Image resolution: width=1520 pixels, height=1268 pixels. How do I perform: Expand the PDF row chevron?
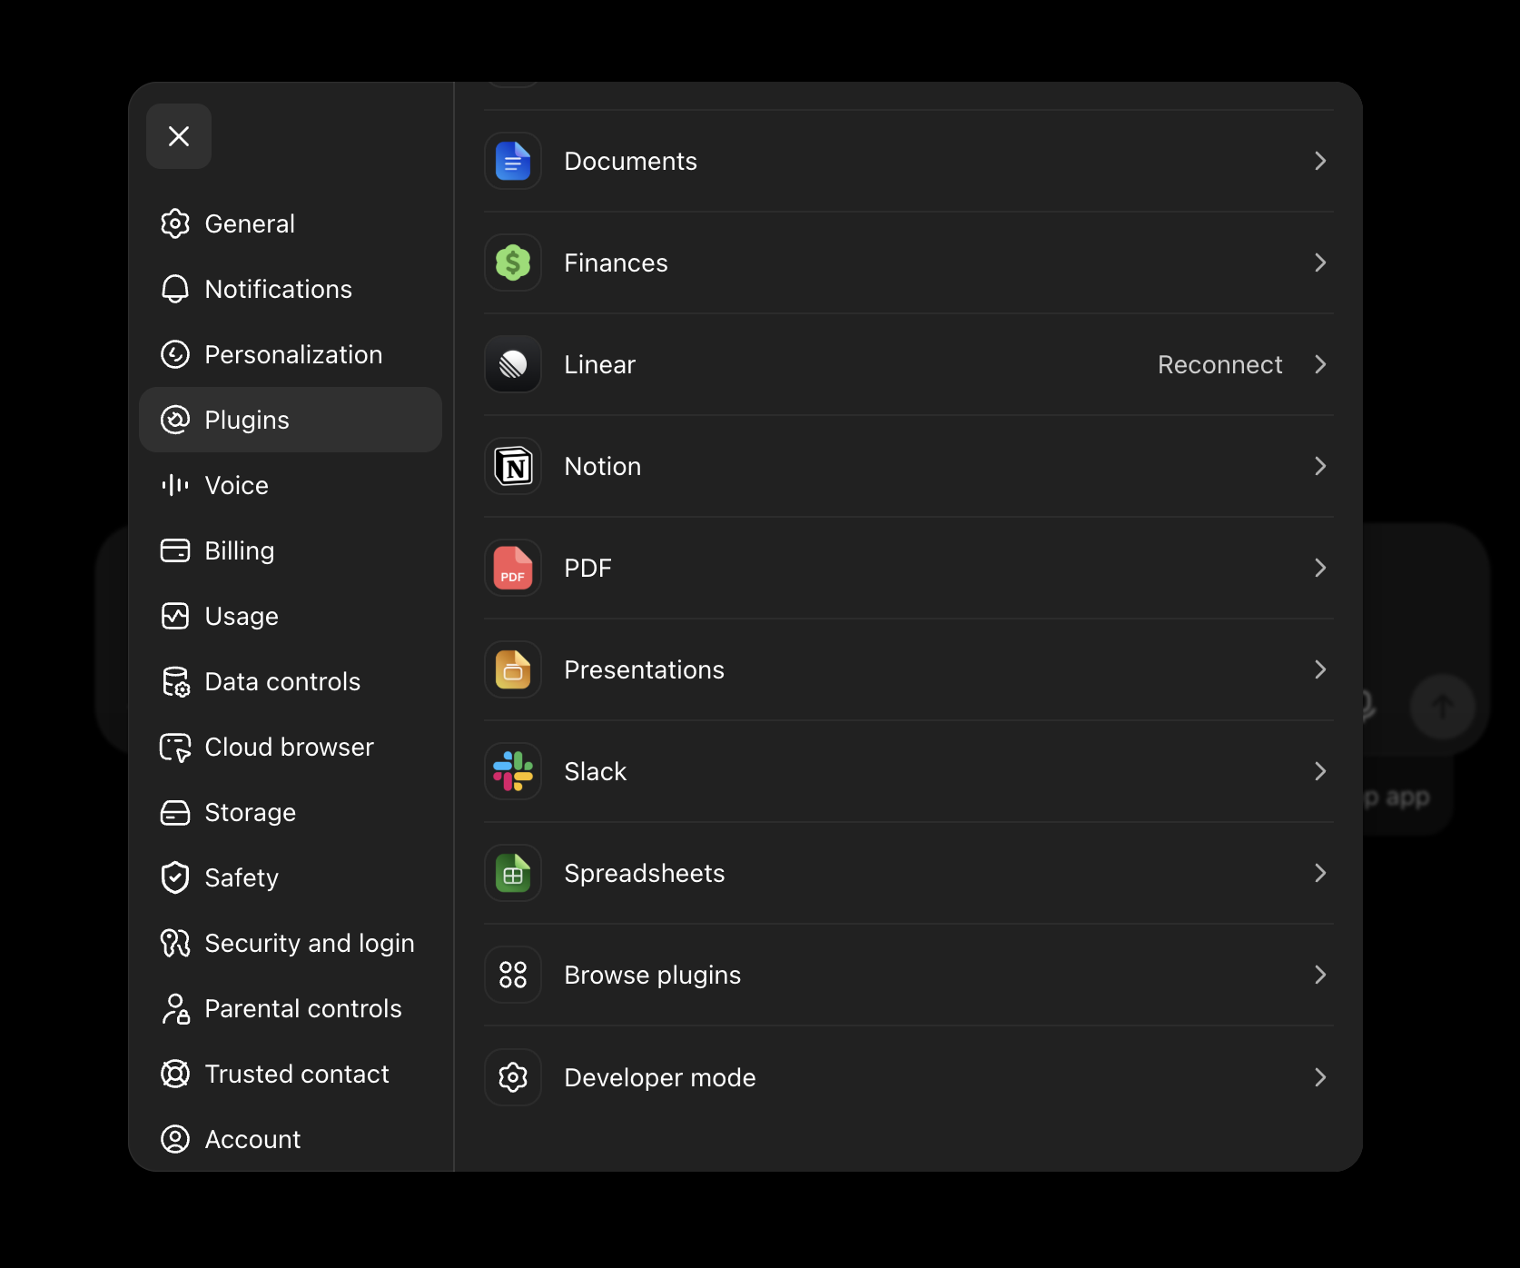[x=1320, y=568]
